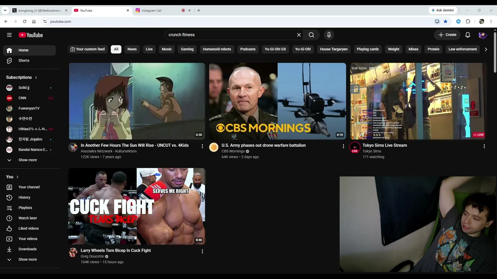497x279 pixels.
Task: Switch to the Instagram Call browser tab
Action: pos(158,10)
